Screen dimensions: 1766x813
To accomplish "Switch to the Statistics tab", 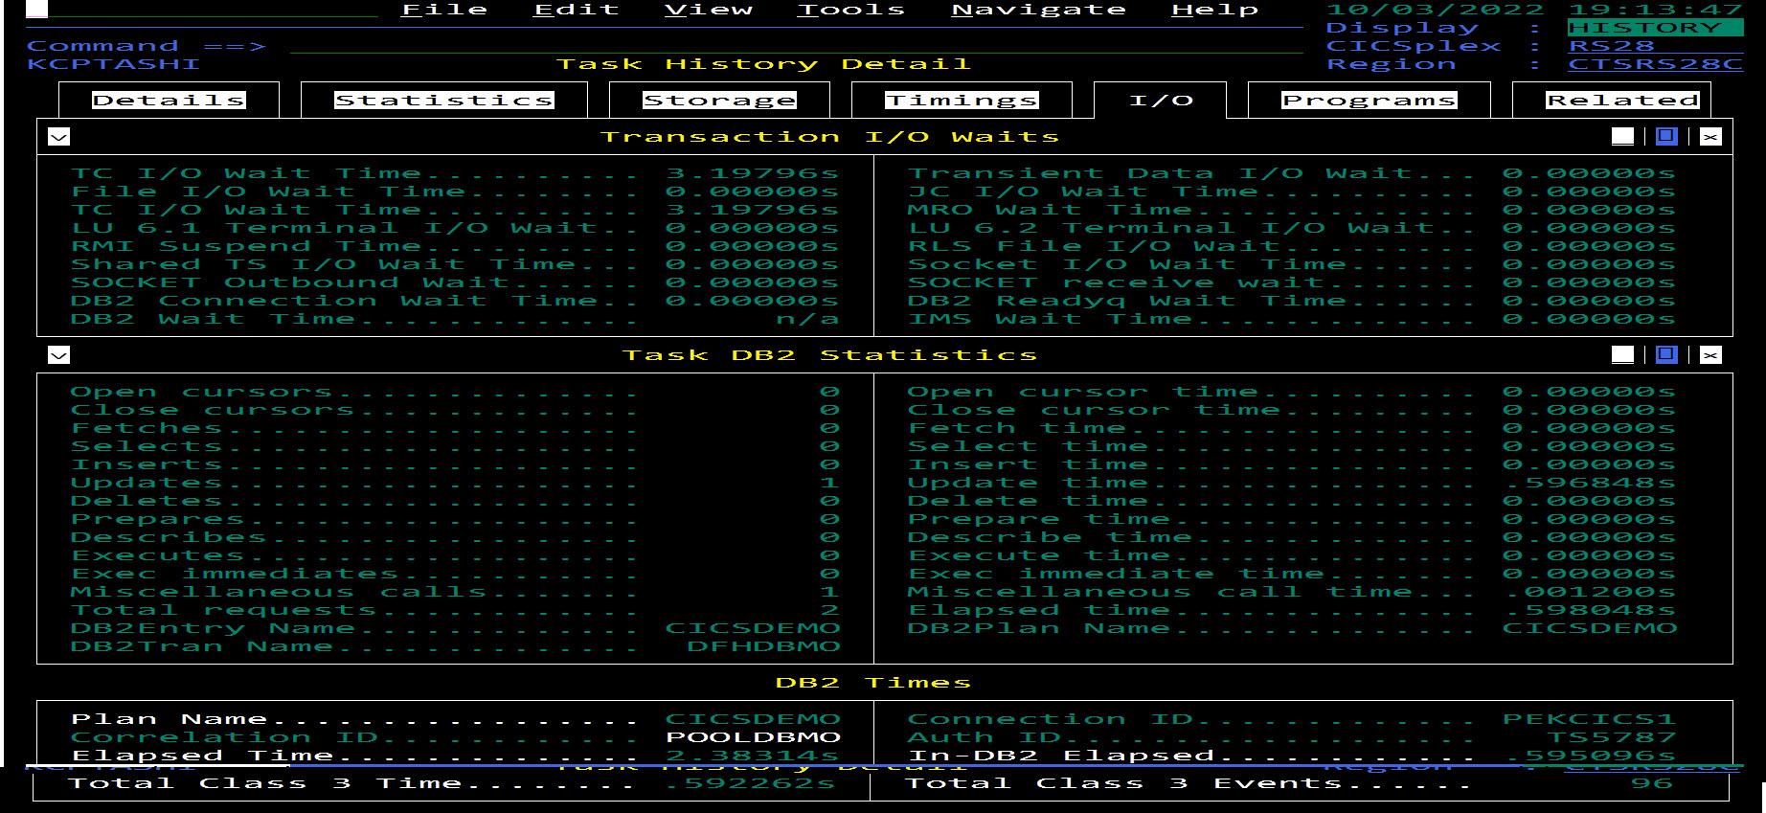I will coord(443,100).
